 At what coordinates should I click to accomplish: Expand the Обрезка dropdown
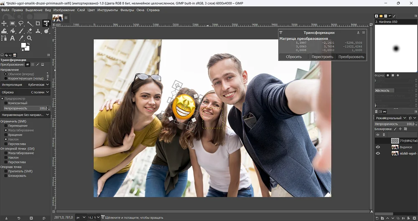click(x=25, y=92)
